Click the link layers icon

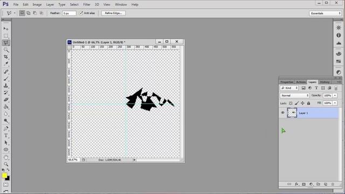tap(289, 184)
